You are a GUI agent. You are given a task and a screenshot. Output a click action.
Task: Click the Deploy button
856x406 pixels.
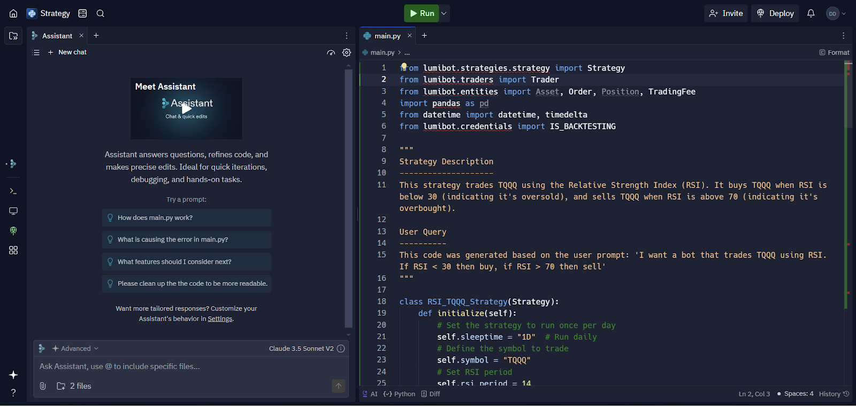click(x=775, y=13)
